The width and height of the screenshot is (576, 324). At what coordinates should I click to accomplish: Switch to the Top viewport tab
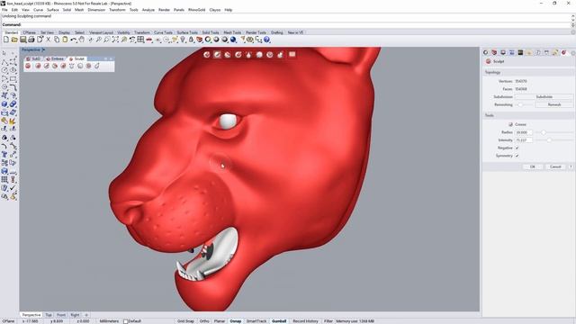coord(49,315)
